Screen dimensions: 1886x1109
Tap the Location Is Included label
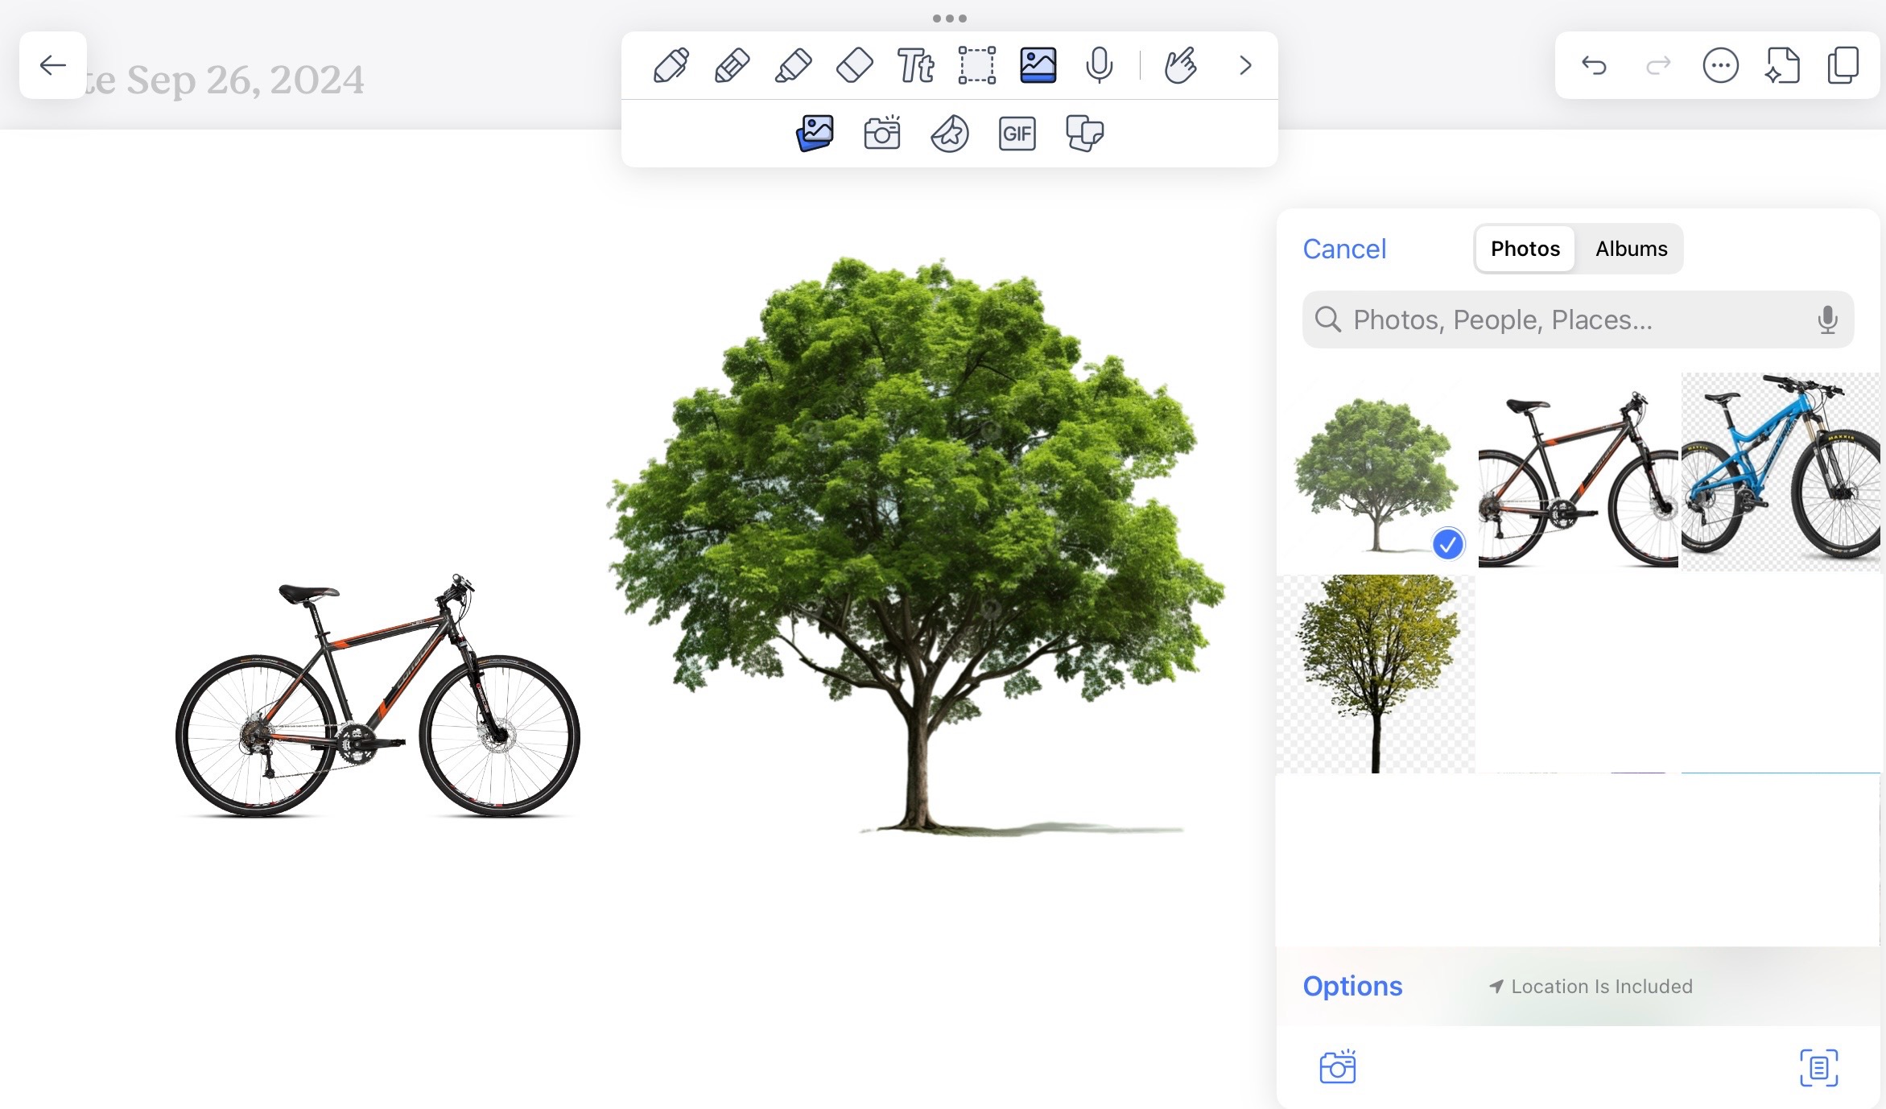[x=1591, y=987]
